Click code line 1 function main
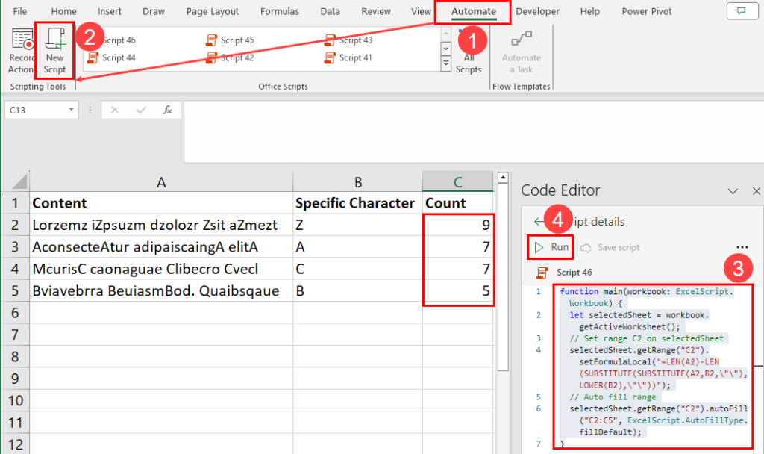Viewport: 764px width, 454px height. pyautogui.click(x=646, y=292)
